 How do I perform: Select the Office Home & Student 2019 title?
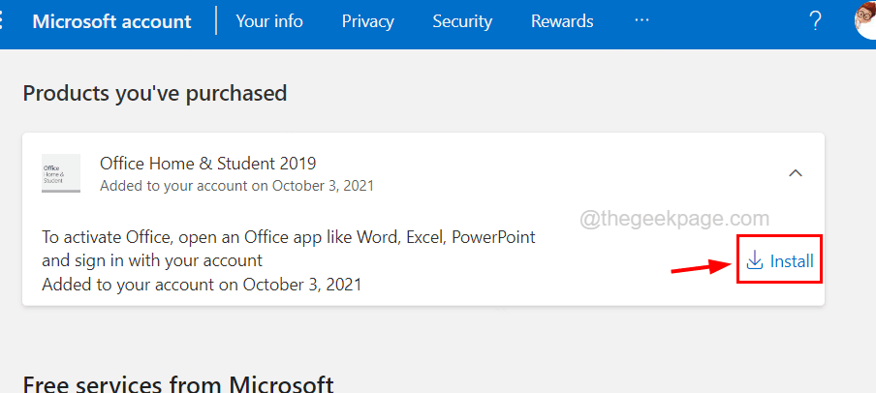coord(207,163)
